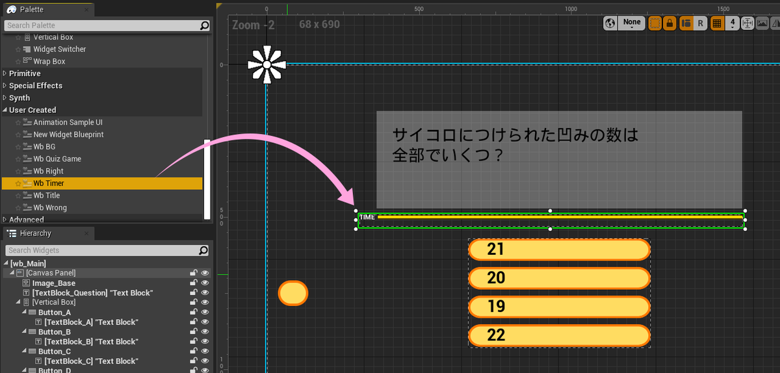Lock Button_B with its padlock icon

[194, 332]
